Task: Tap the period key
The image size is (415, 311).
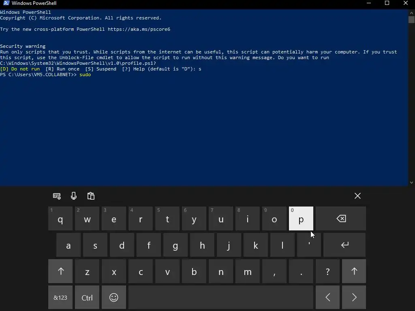Action: tap(301, 271)
